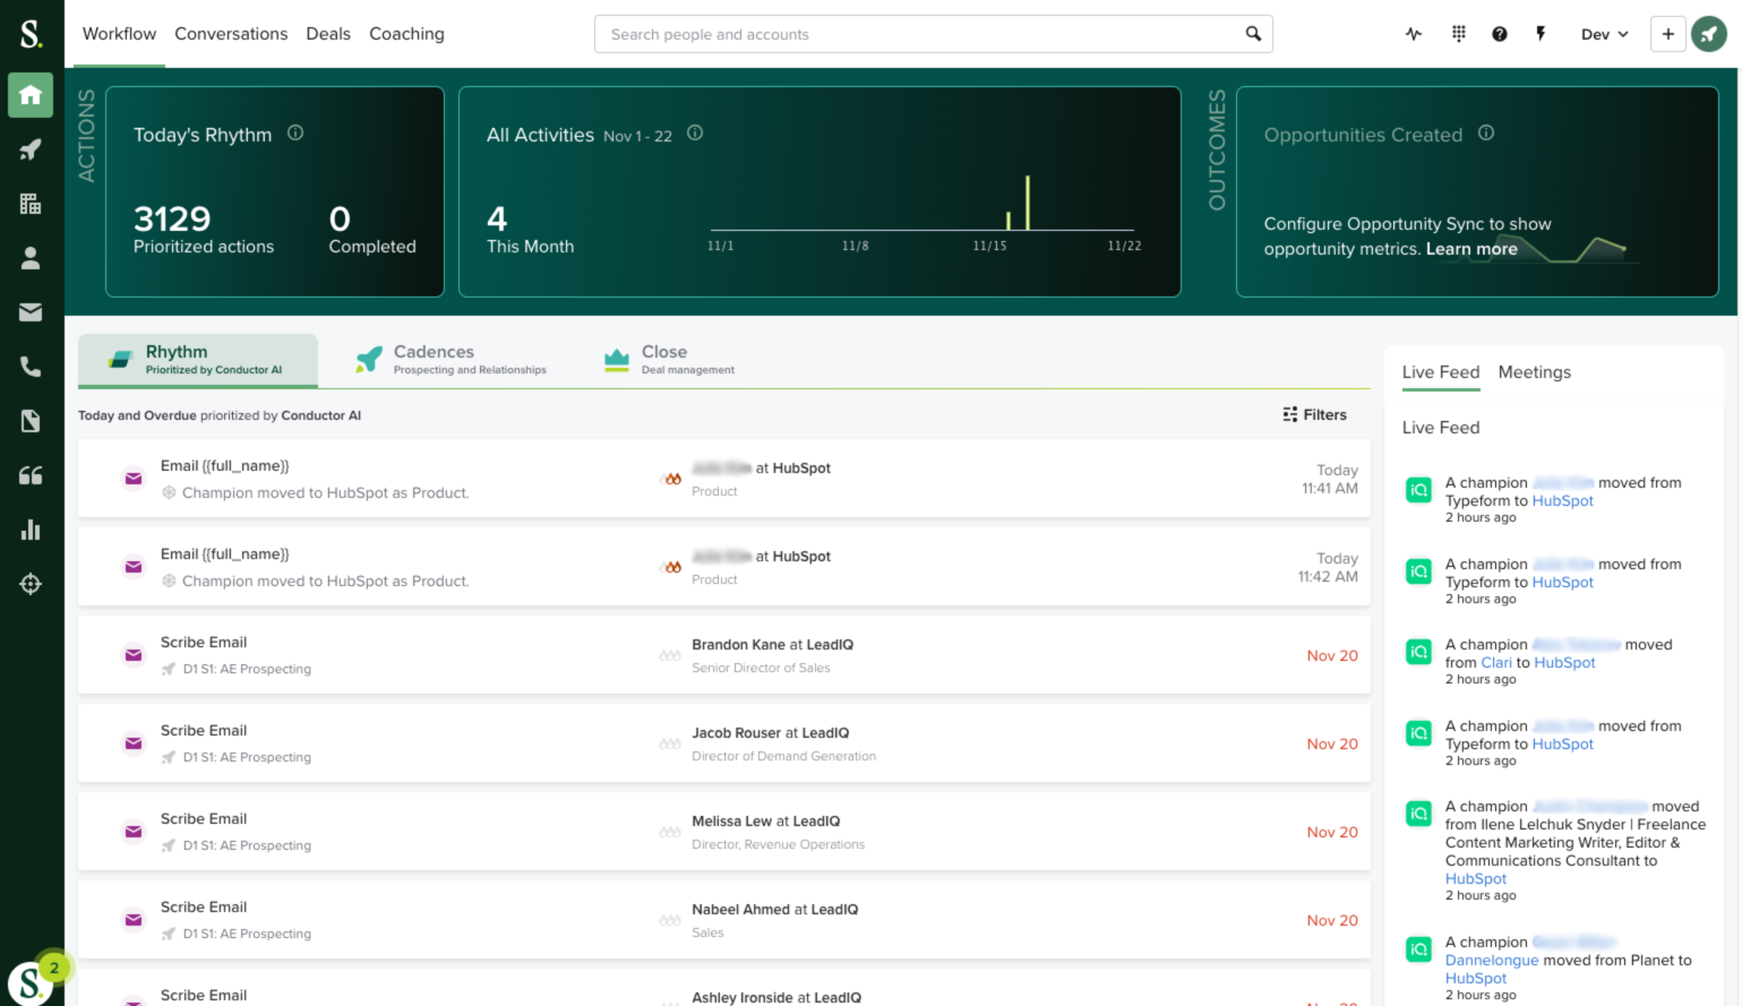Open the Meetings tab in the Live Feed panel
1742x1006 pixels.
1534,372
